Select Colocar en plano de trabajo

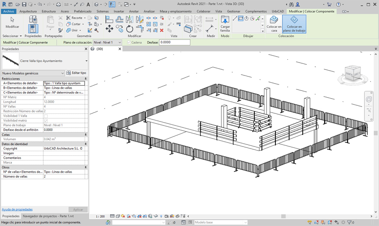[x=294, y=24]
